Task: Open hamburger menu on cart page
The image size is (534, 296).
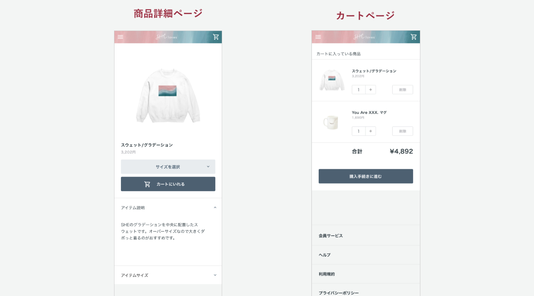Action: pos(318,37)
